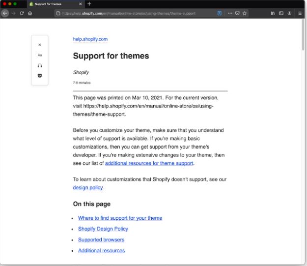Click the On this page heading
This screenshot has width=307, height=266.
click(x=92, y=204)
